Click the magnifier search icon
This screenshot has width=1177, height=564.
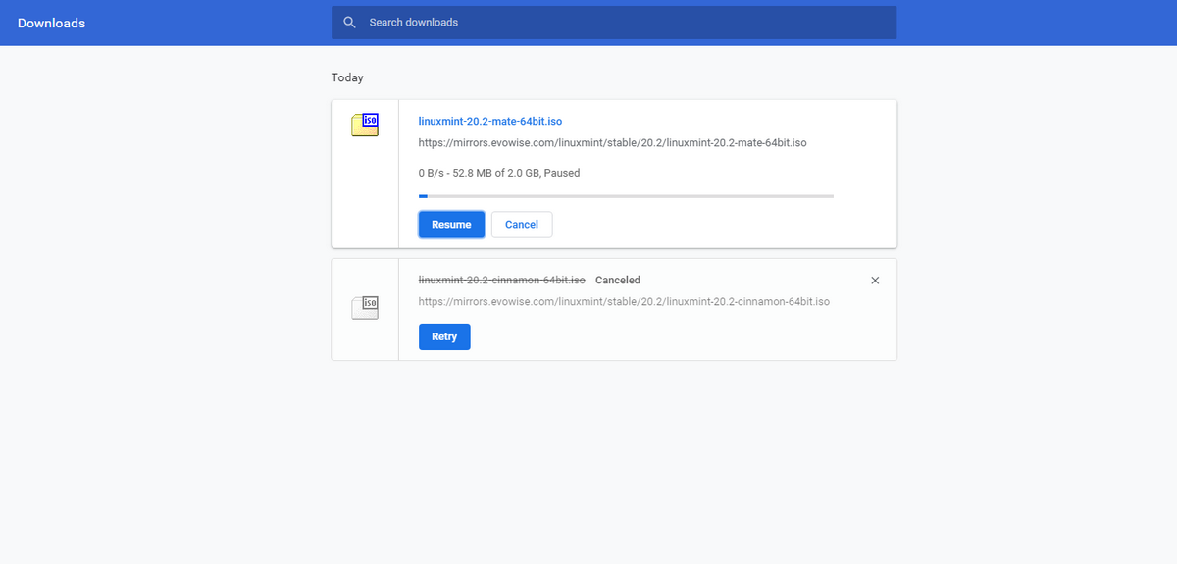349,23
